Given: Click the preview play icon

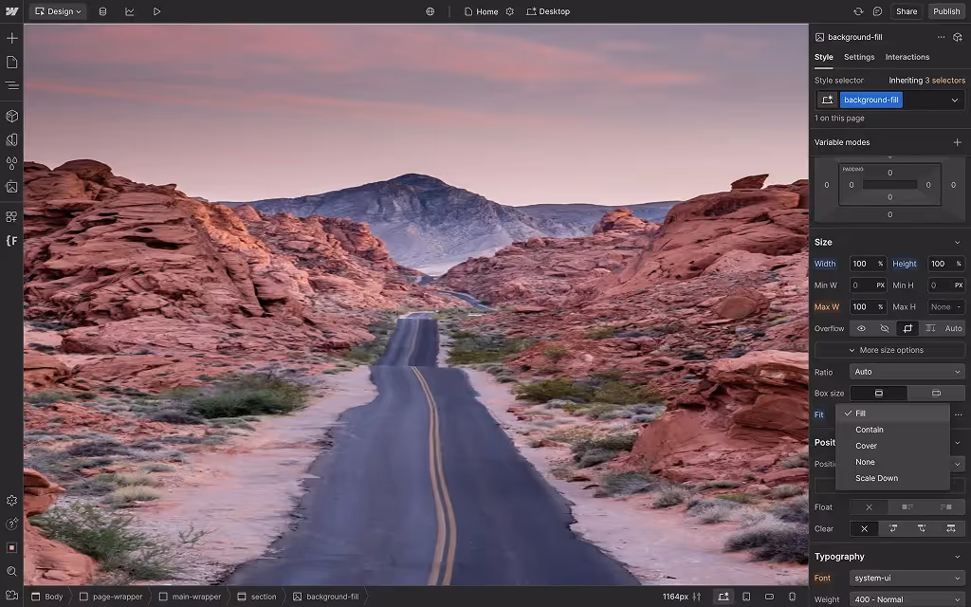Looking at the screenshot, I should click(x=157, y=11).
